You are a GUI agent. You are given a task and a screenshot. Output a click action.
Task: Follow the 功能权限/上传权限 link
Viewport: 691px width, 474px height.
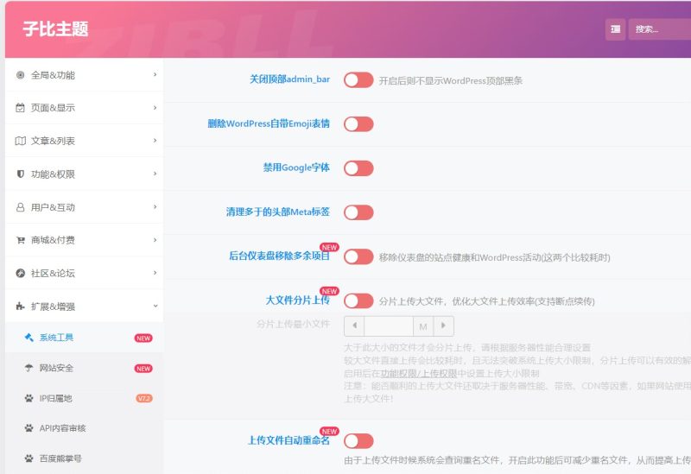coord(419,374)
